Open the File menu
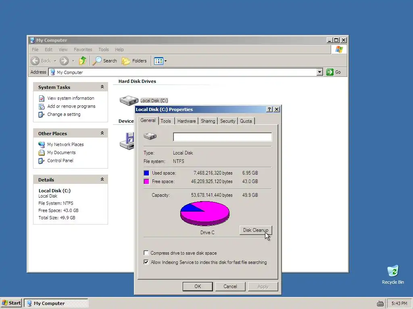The width and height of the screenshot is (413, 309). click(35, 49)
